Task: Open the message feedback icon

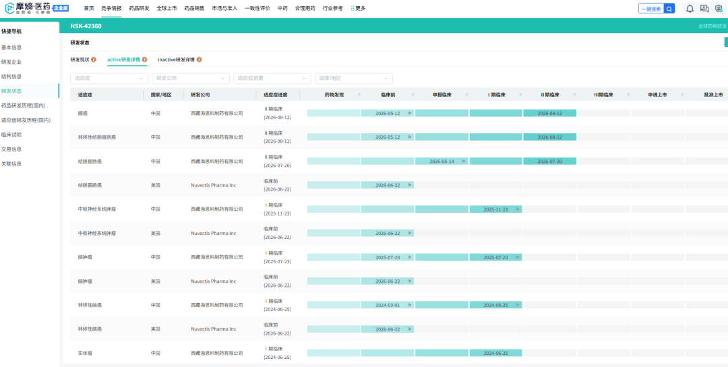Action: 704,8
